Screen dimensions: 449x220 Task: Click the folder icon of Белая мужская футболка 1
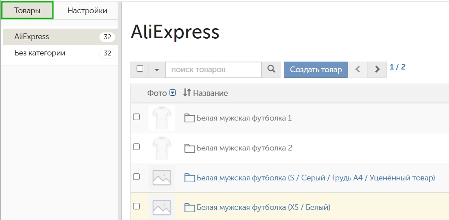pyautogui.click(x=189, y=118)
